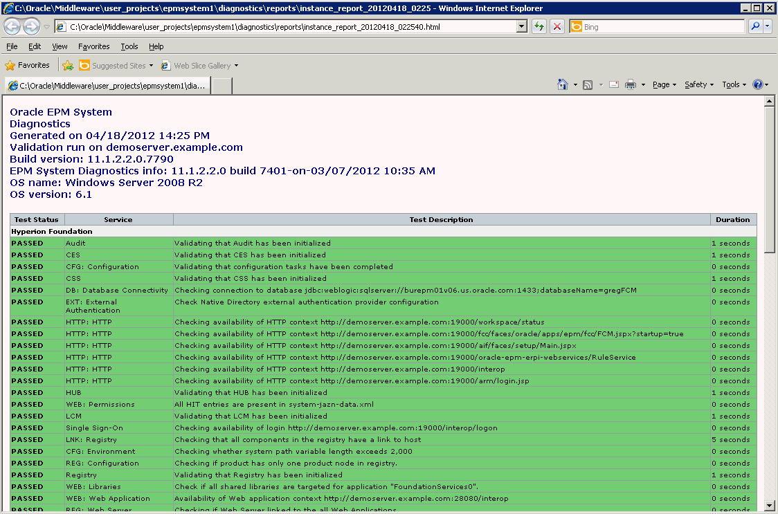This screenshot has height=514, width=778.
Task: Click the Refresh icon next to the address bar
Action: 539,26
